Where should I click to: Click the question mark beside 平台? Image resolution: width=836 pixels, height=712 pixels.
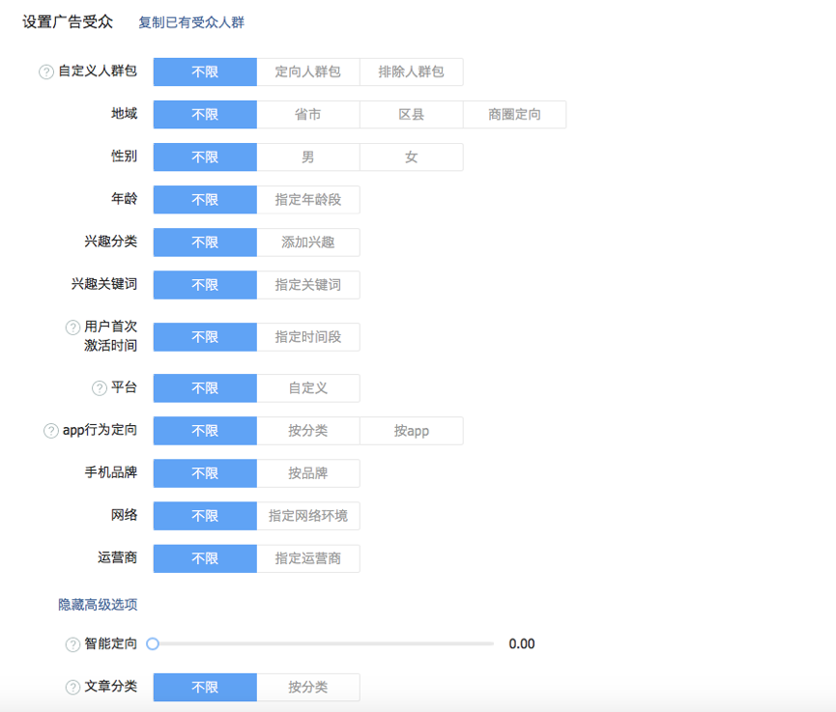pos(100,388)
